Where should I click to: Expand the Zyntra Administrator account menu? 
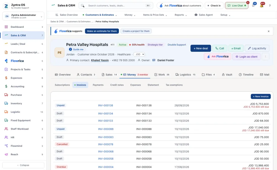click(x=23, y=16)
